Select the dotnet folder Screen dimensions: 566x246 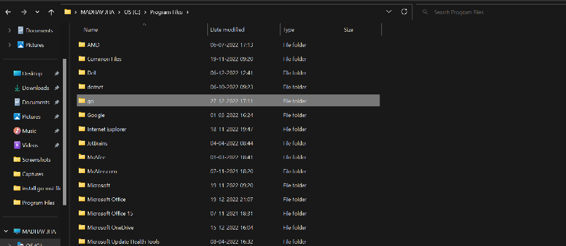coord(95,87)
